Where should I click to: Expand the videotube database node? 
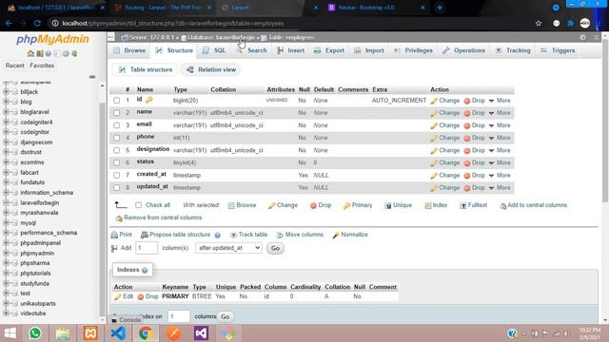pos(6,313)
